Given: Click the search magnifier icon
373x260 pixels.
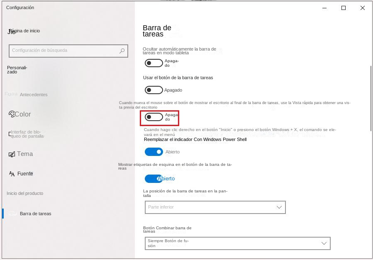Looking at the screenshot, I should coord(122,51).
